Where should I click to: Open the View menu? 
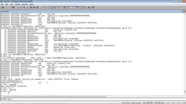click(x=12, y=4)
